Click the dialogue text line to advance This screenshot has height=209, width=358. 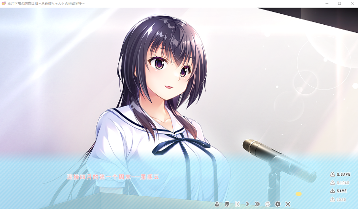click(x=113, y=177)
